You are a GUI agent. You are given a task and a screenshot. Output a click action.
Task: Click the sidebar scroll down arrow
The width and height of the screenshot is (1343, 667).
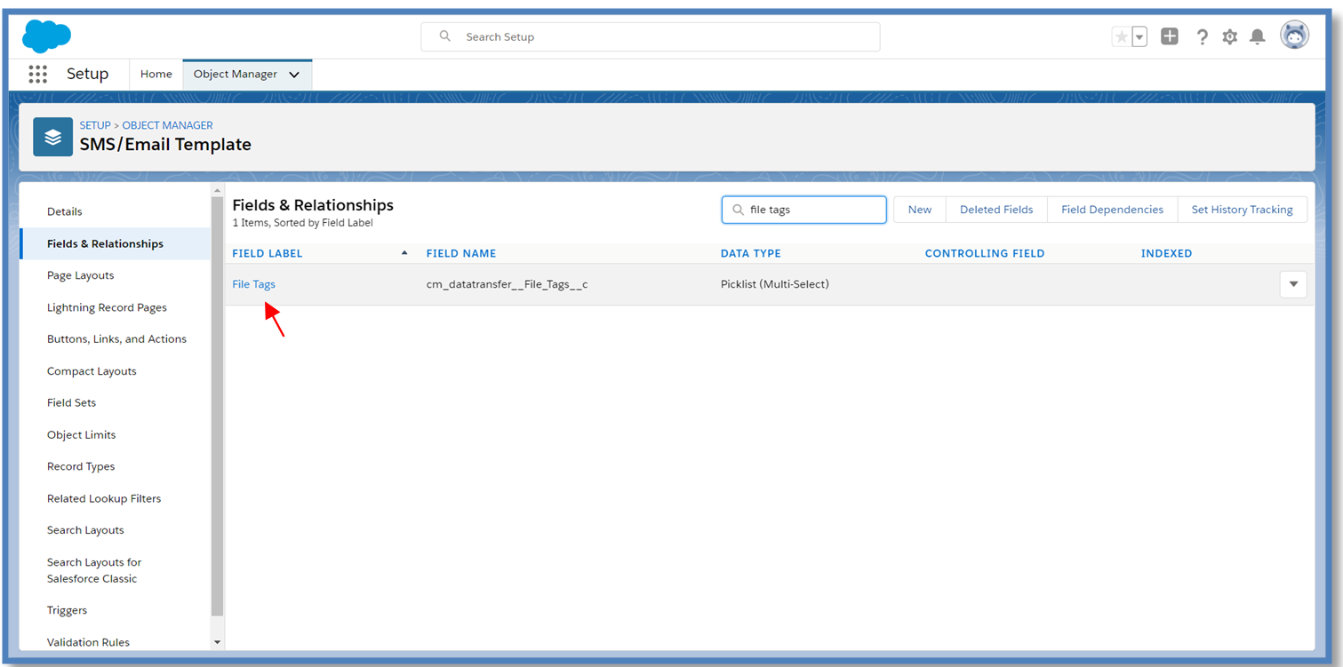[218, 642]
